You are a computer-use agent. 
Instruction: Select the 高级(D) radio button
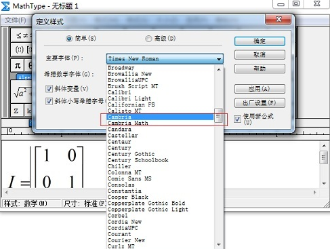tap(148, 39)
